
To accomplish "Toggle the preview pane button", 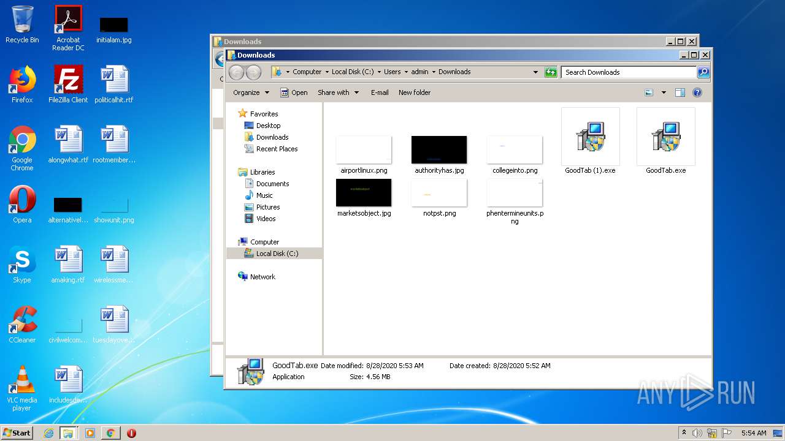I will point(680,92).
